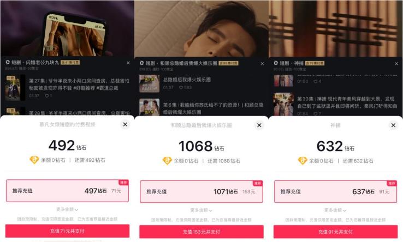This screenshot has height=242, width=403.
Task: Close the 神捕 632 钻石 payment sheet
Action: 393,125
